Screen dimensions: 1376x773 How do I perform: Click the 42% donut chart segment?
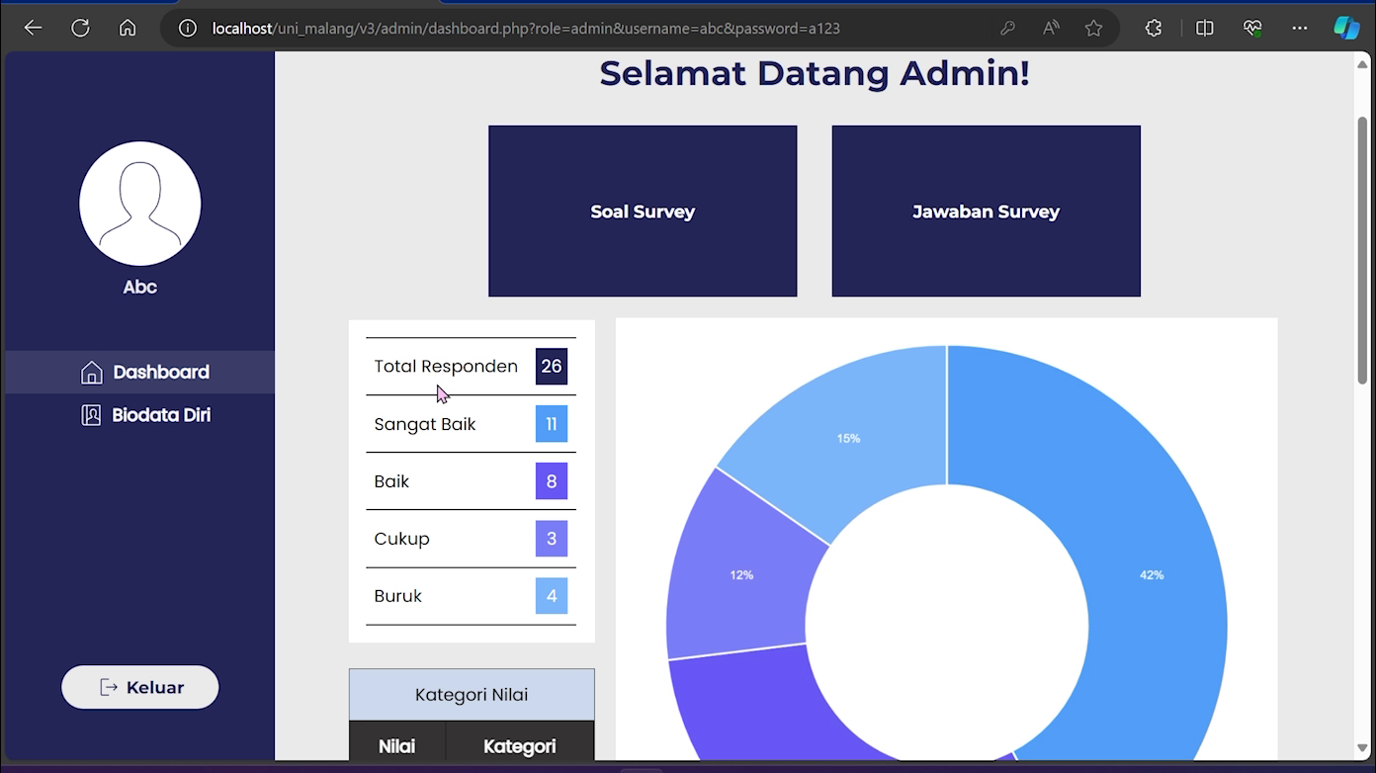pos(1153,575)
